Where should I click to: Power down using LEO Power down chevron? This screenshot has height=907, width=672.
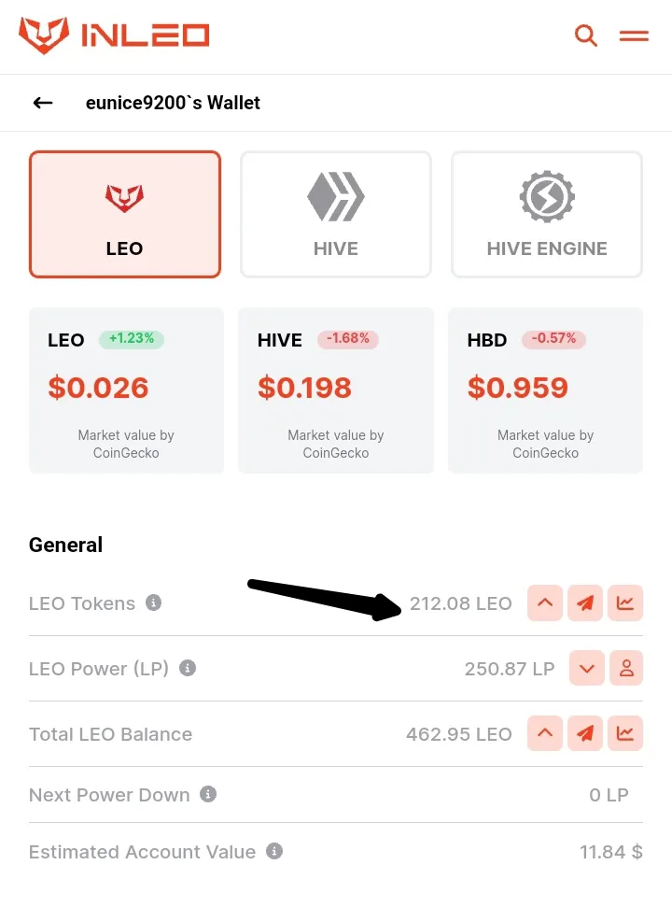tap(587, 668)
